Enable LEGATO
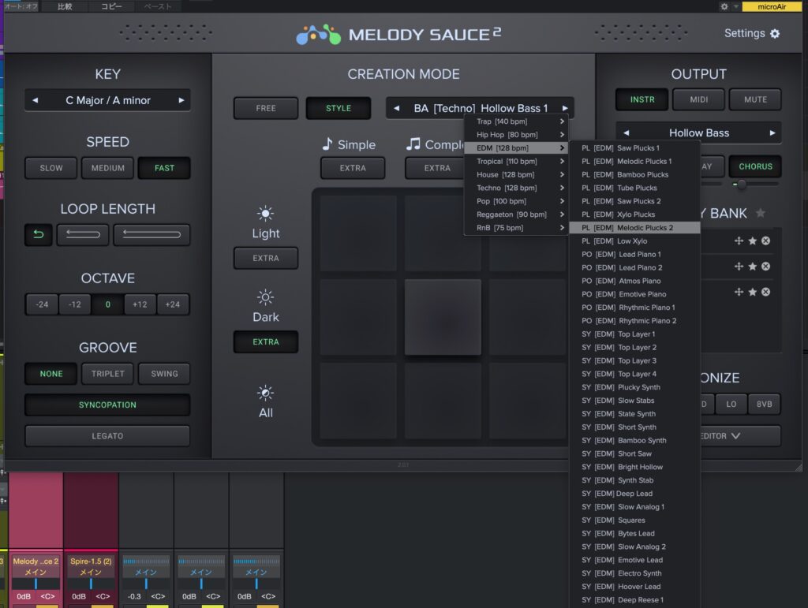Screen dimensions: 808x608 coord(107,435)
